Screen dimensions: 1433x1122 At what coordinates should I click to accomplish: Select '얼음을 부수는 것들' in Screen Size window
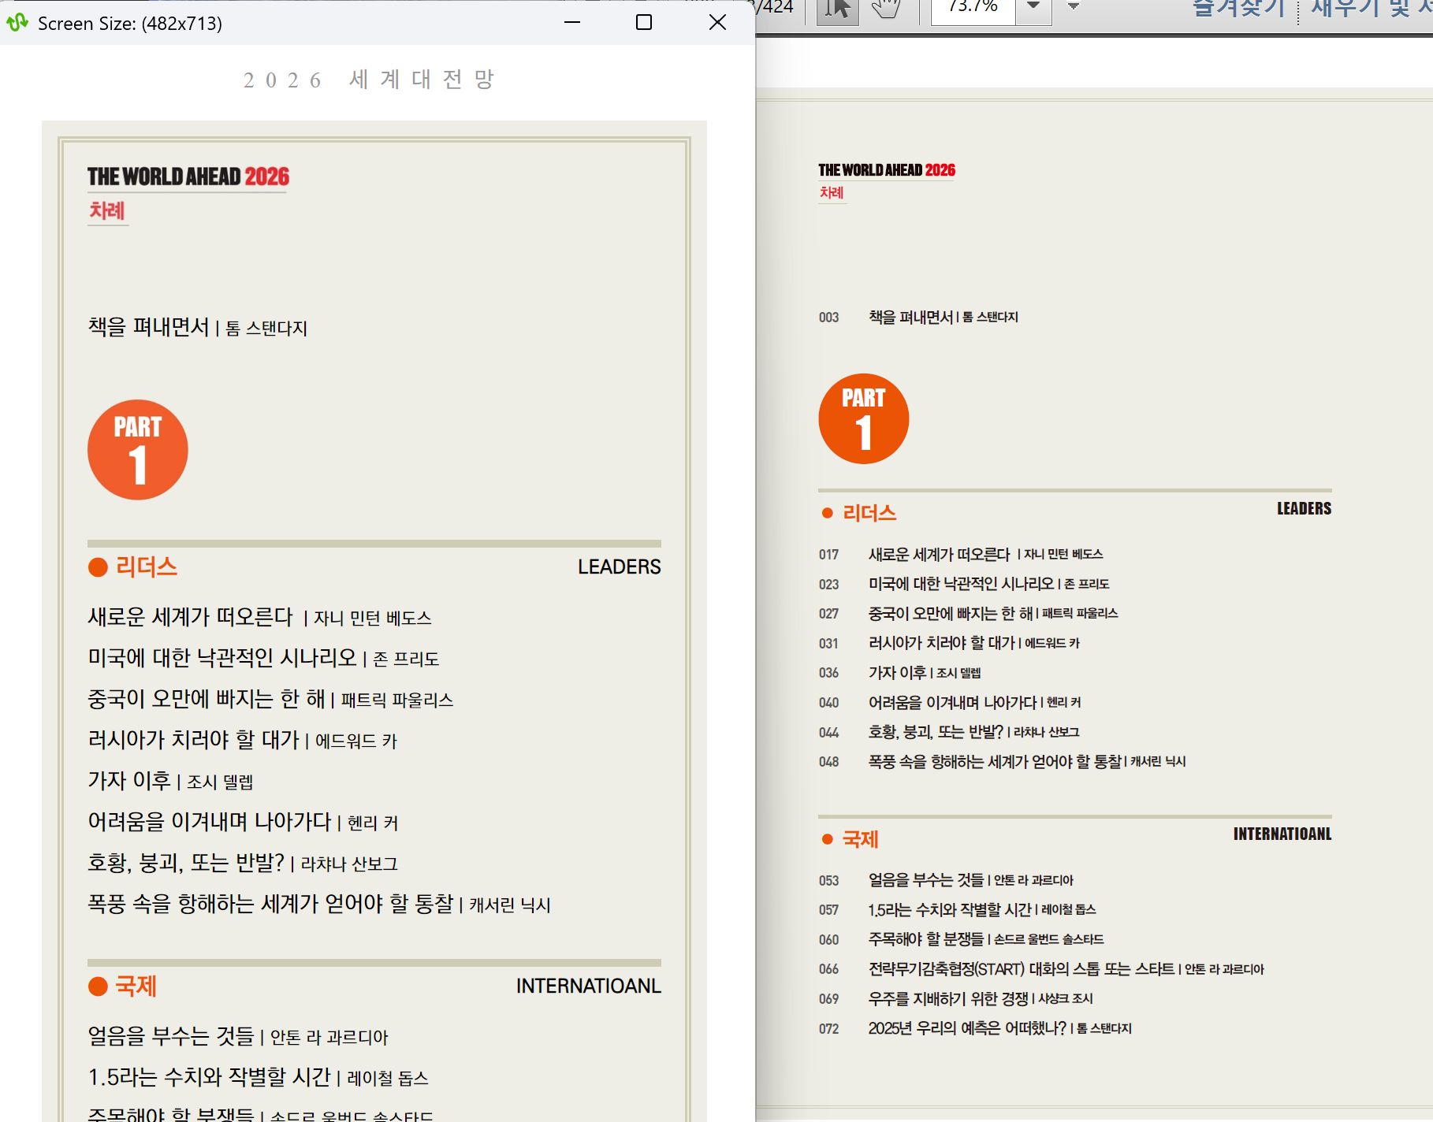point(171,1036)
